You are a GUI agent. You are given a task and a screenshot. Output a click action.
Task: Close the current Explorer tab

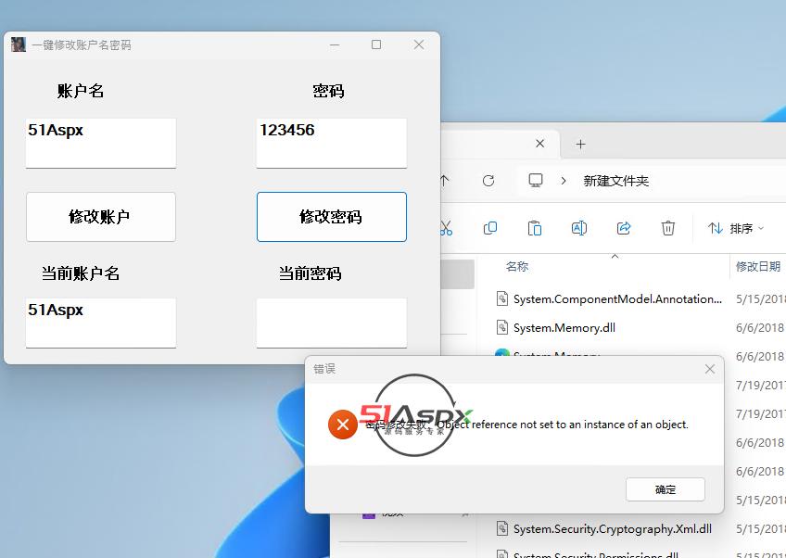539,144
